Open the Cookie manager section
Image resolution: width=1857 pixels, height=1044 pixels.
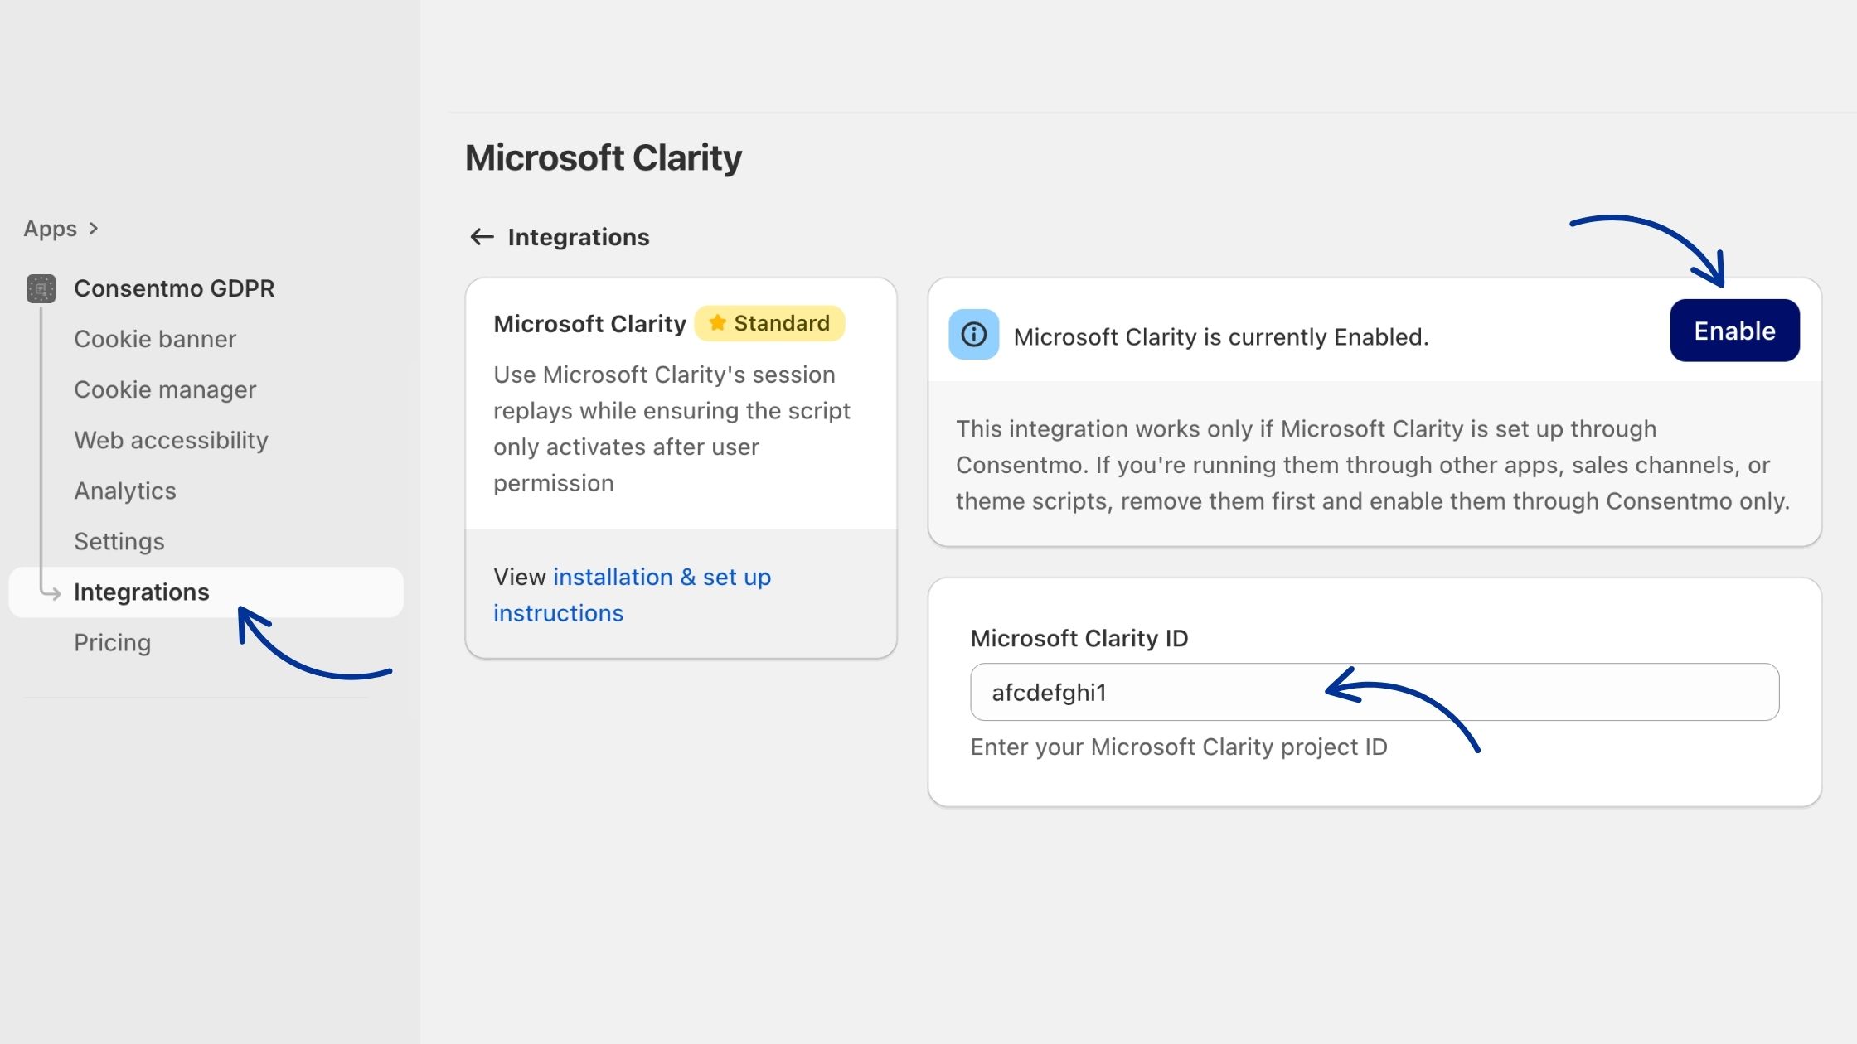[x=165, y=389]
